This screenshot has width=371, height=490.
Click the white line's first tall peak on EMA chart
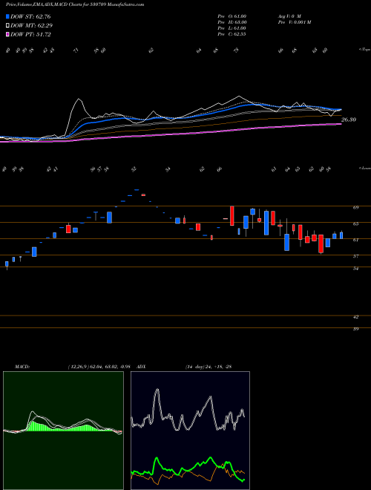tap(79, 99)
